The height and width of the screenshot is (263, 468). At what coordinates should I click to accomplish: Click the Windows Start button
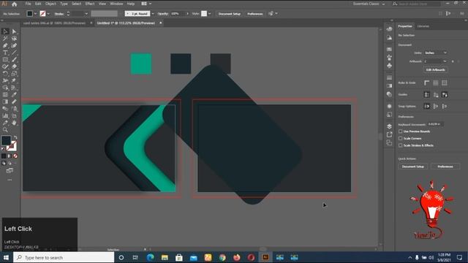tap(6, 257)
